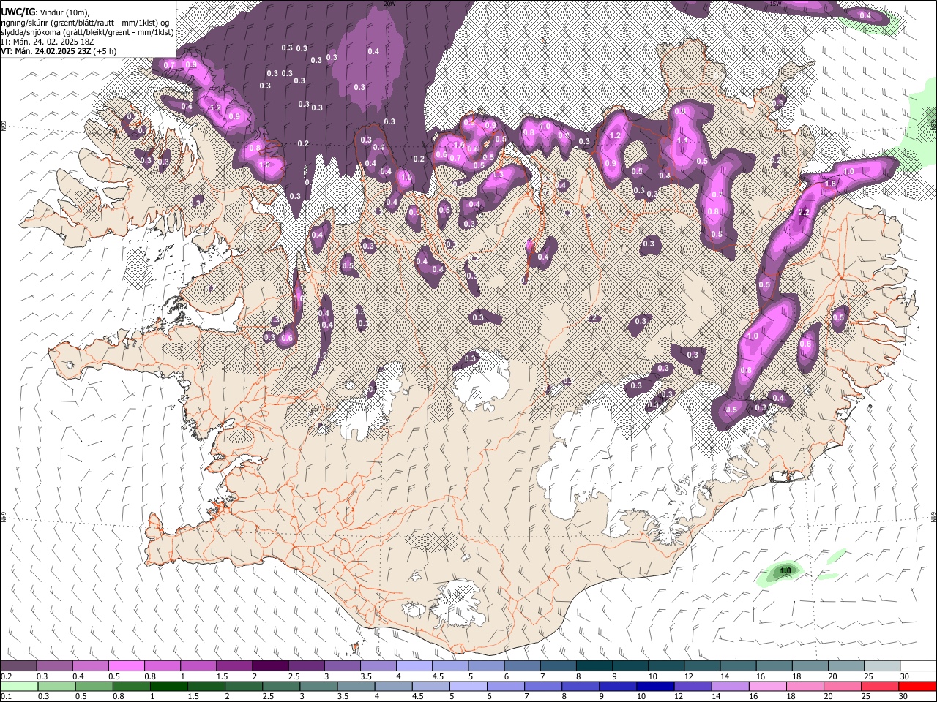Click the 'rigning/skúrir' legend description line
Viewport: 937px width, 702px height.
pos(85,23)
